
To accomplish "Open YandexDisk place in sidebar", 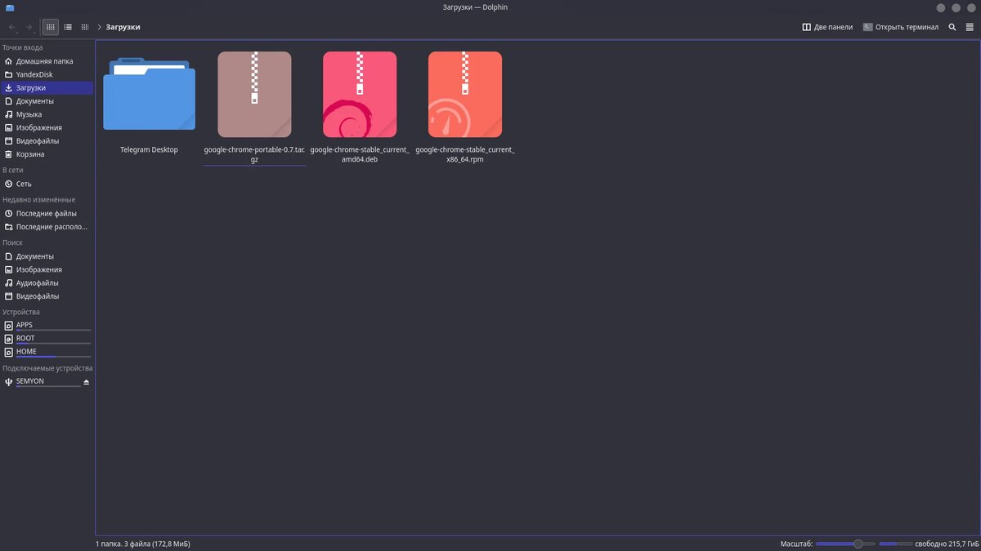I will pyautogui.click(x=47, y=74).
